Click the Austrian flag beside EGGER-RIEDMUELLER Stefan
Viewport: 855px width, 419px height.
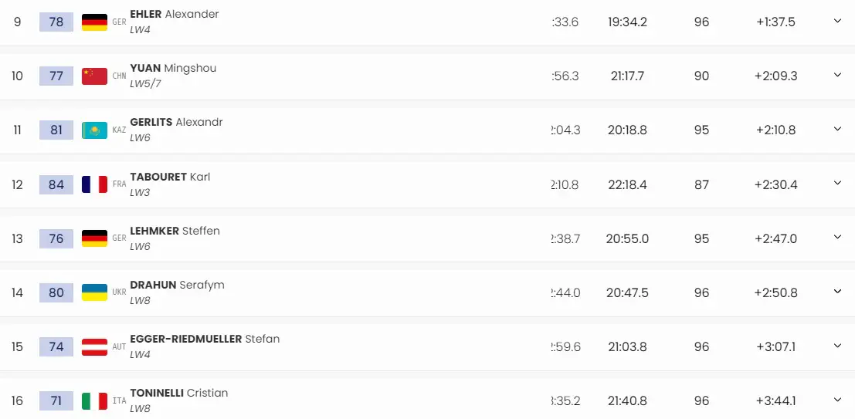[x=94, y=346]
